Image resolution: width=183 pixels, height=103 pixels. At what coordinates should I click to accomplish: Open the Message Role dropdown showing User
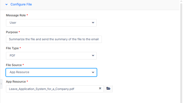pos(51,23)
